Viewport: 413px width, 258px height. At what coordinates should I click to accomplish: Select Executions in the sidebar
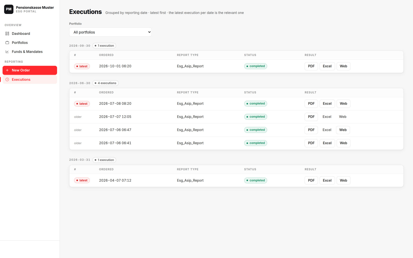coord(30,79)
